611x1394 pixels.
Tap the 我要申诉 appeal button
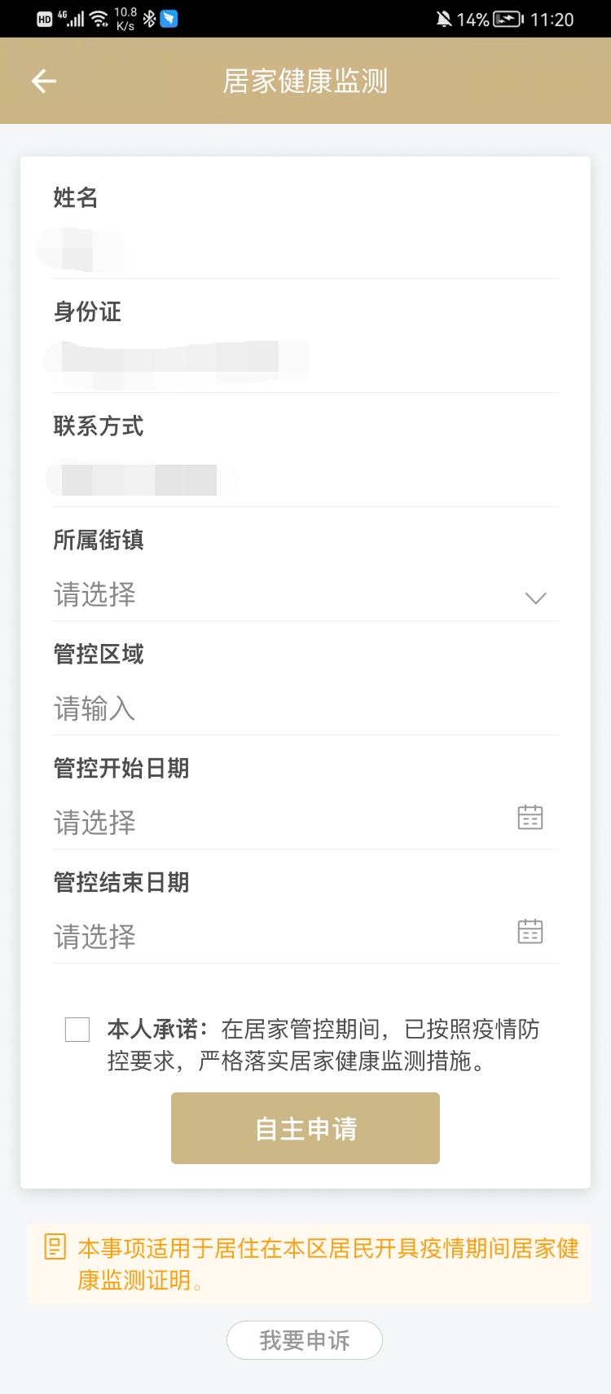pos(305,1340)
